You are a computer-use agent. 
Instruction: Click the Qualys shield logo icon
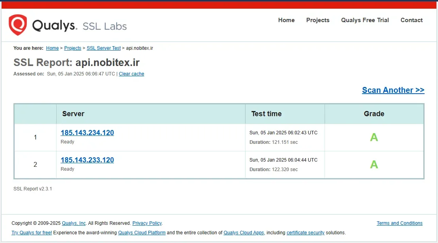(18, 25)
